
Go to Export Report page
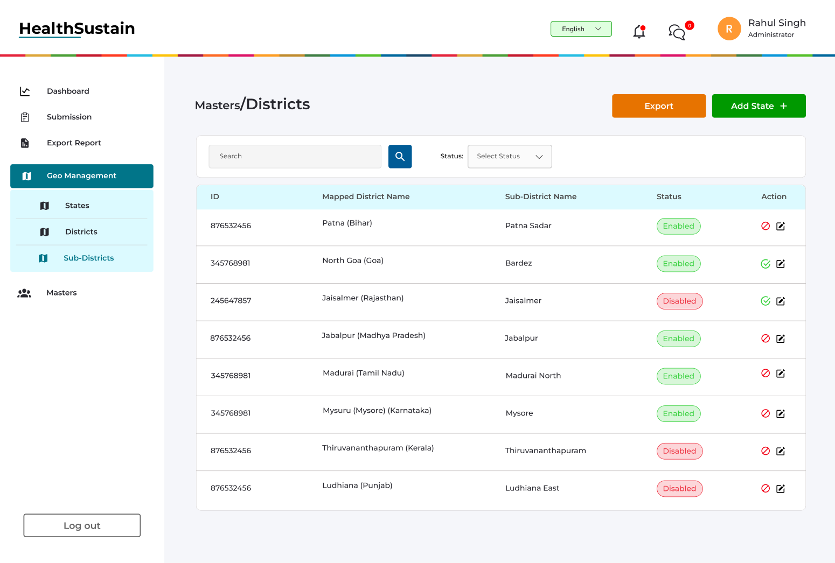coord(74,143)
